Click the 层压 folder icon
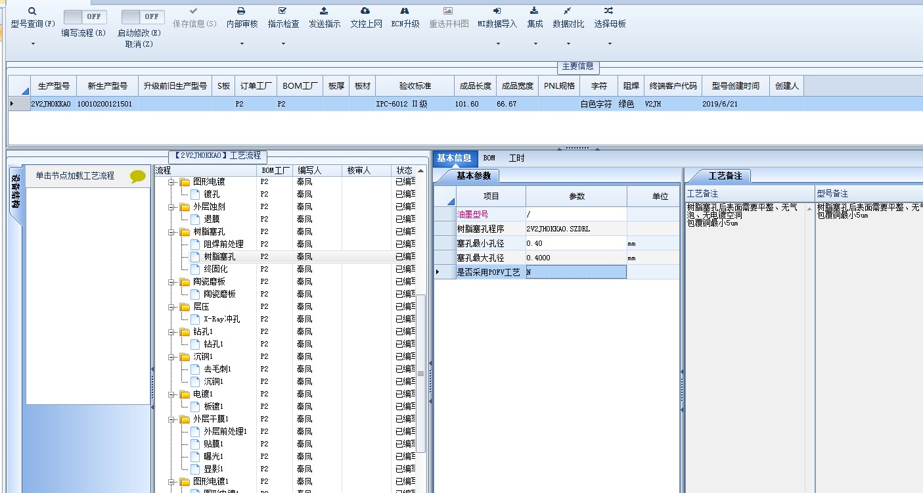923x493 pixels. [x=185, y=306]
